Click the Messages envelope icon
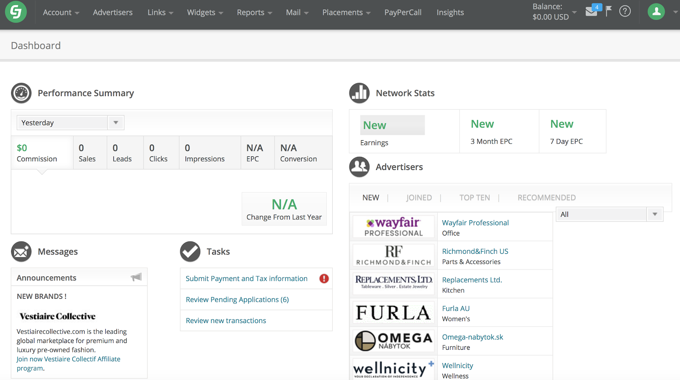The image size is (680, 380). pos(21,252)
